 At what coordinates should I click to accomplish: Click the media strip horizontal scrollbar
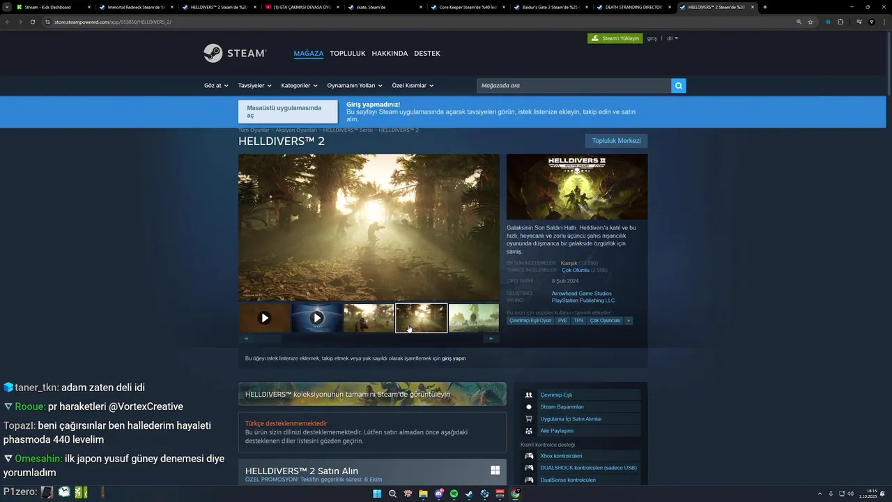[369, 339]
